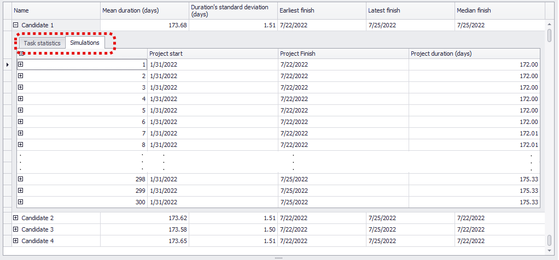This screenshot has width=559, height=260.
Task: Select the Candidate 1 mean duration cell
Action: [x=144, y=25]
